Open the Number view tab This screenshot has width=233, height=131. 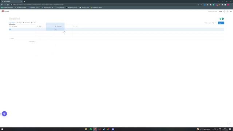(27, 23)
